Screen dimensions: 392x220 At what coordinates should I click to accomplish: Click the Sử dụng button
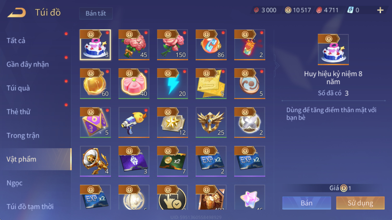(x=360, y=203)
